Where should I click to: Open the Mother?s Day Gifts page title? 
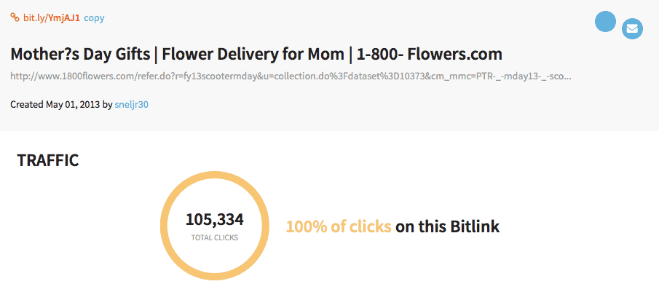click(256, 54)
